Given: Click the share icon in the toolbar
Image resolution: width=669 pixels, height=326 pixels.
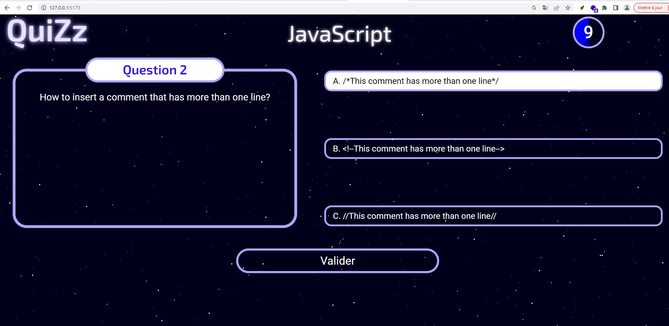Looking at the screenshot, I should pyautogui.click(x=557, y=7).
